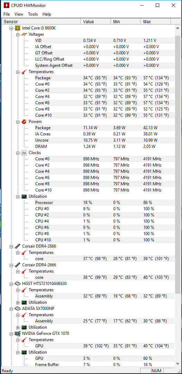The width and height of the screenshot is (182, 374).
Task: Click the first Corsair DDR4-2666 memory icon
Action: [18, 246]
